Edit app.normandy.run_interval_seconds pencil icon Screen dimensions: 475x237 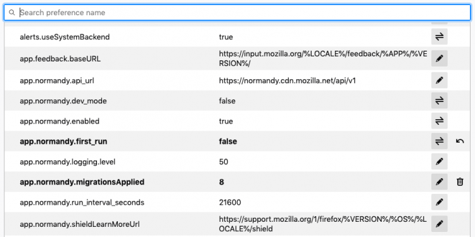click(x=440, y=202)
